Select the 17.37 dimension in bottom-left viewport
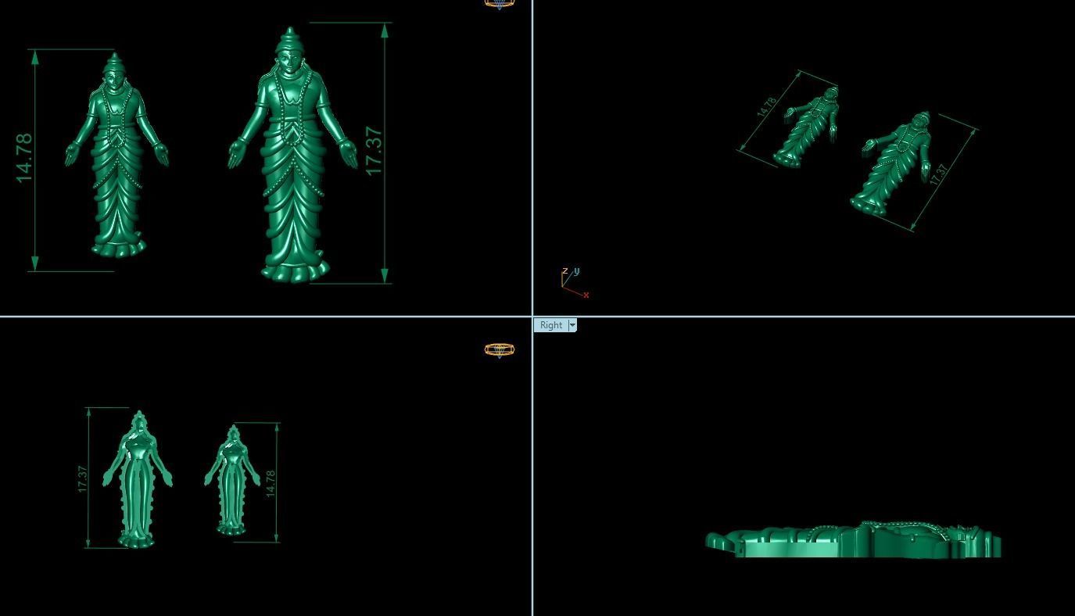Screen dimensions: 1075x616 (x=83, y=478)
